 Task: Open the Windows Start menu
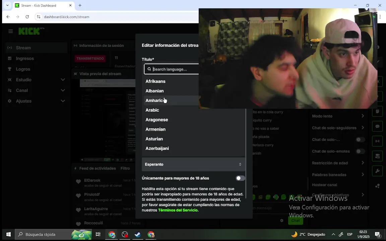pos(8,234)
